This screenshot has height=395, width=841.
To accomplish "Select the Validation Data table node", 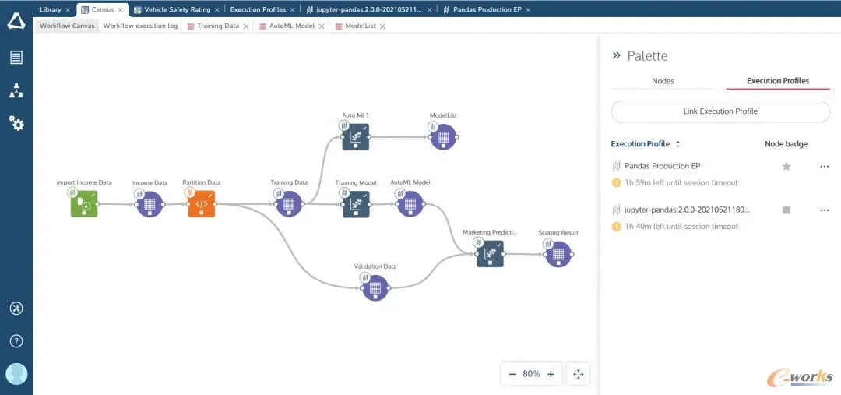I will click(375, 287).
